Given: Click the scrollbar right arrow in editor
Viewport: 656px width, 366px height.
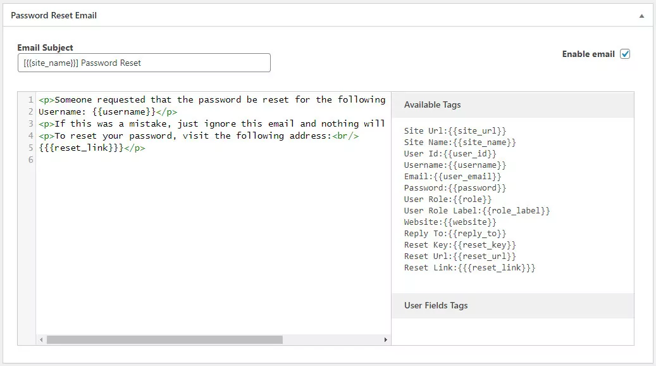Looking at the screenshot, I should tap(385, 339).
